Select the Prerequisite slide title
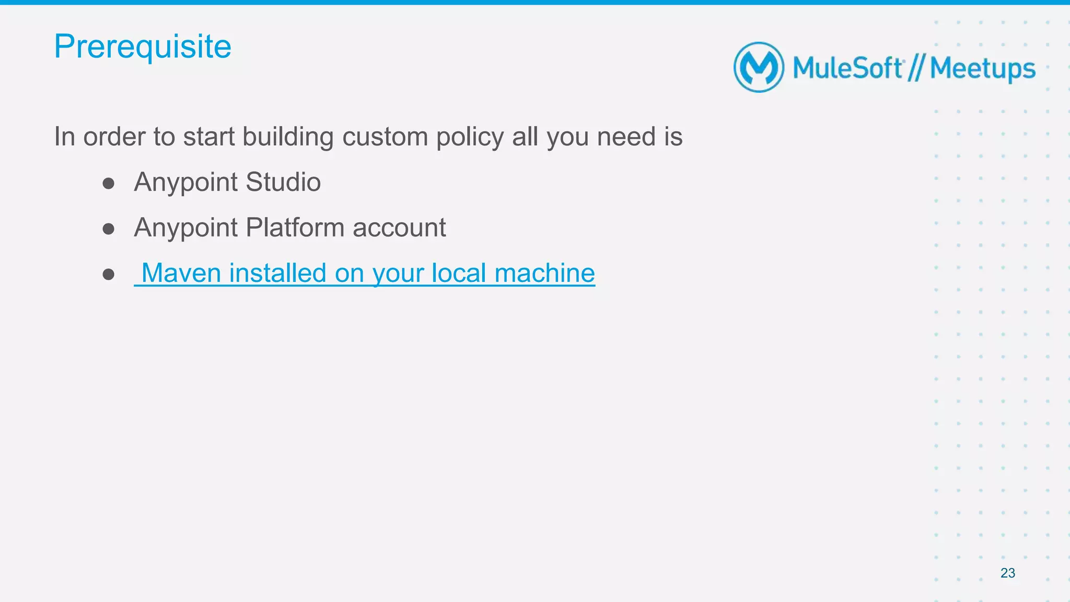 (143, 46)
